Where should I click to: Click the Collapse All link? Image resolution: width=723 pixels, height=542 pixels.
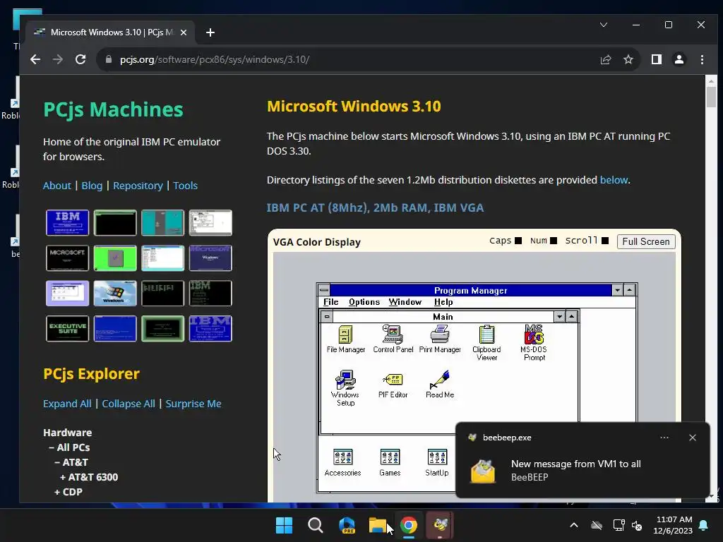tap(129, 403)
